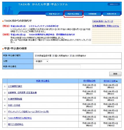Viewport: 124px width, 130px height.
Task: Sort by 申請・申込書名 column header
Action: [x=43, y=81]
